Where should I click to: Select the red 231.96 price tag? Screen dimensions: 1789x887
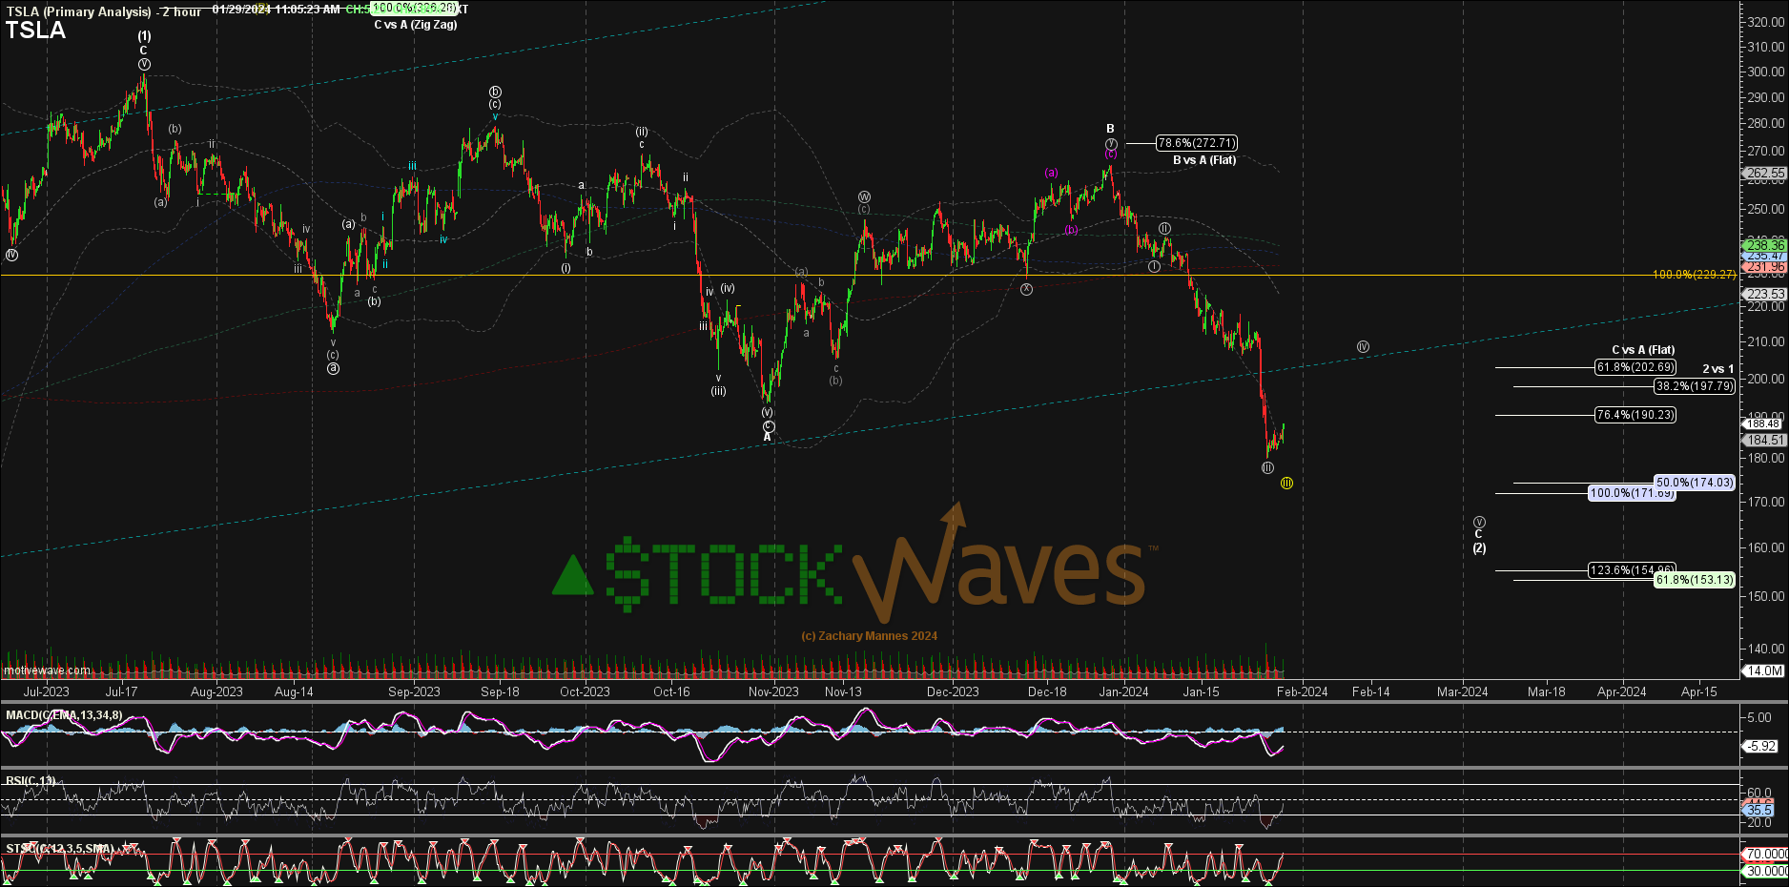tap(1764, 267)
